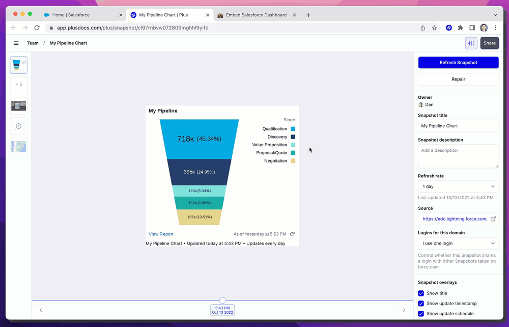Click the 156k Proposal/Quote funnel segment

[200, 203]
